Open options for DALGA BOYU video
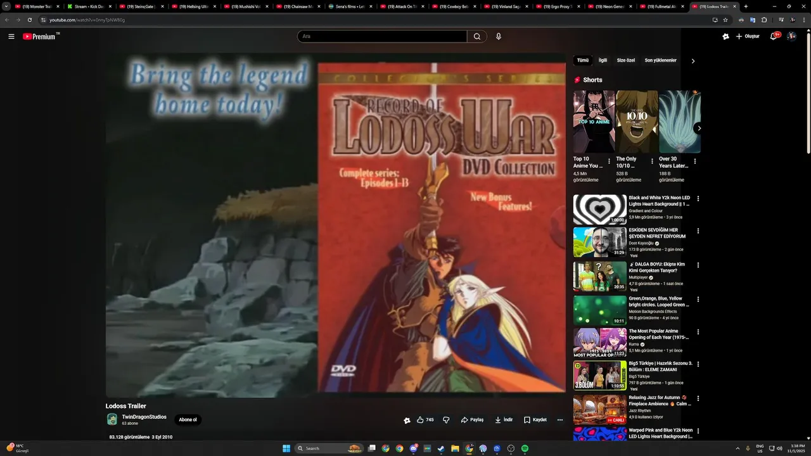811x456 pixels. pos(698,265)
